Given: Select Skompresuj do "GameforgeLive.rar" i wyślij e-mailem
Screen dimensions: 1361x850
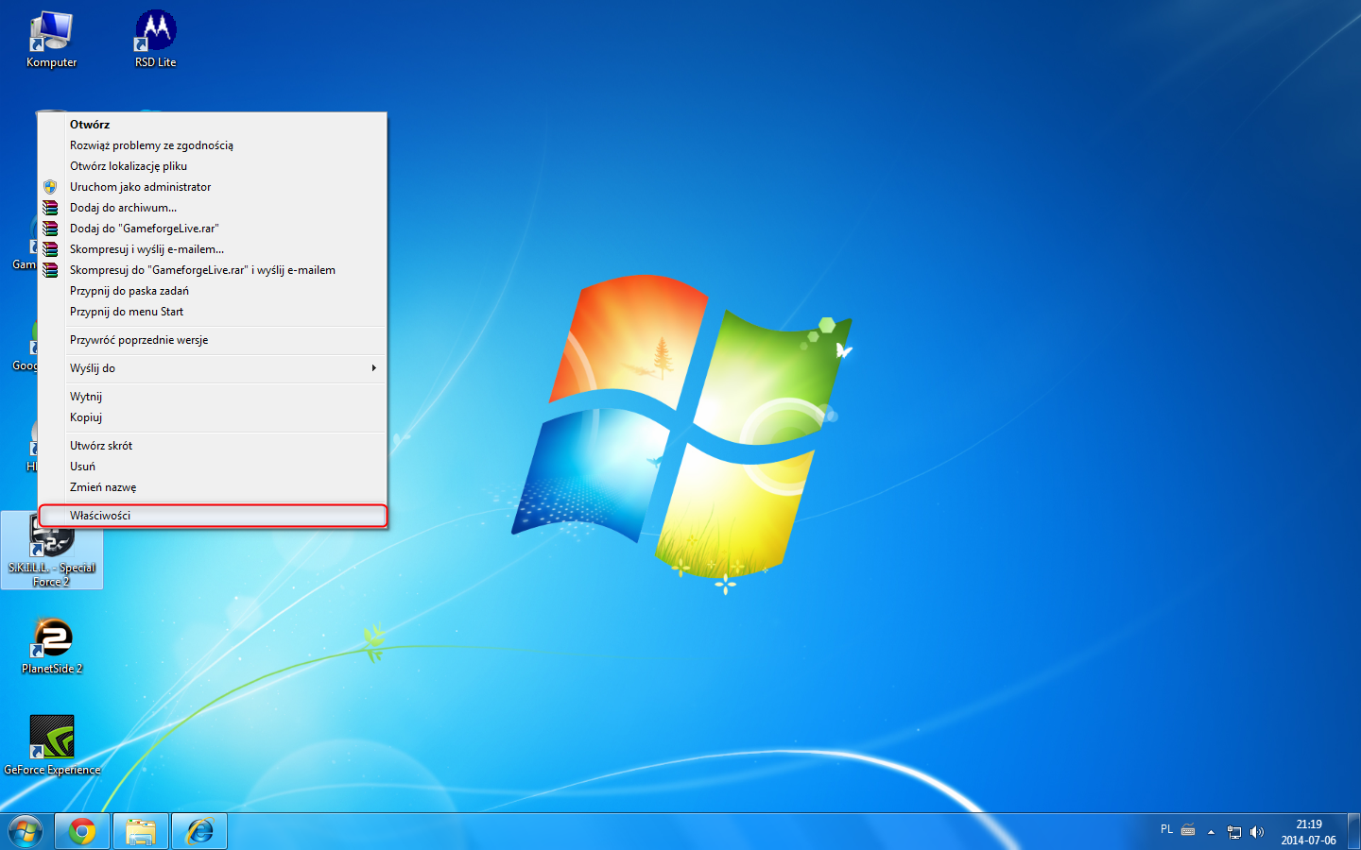Looking at the screenshot, I should 213,270.
